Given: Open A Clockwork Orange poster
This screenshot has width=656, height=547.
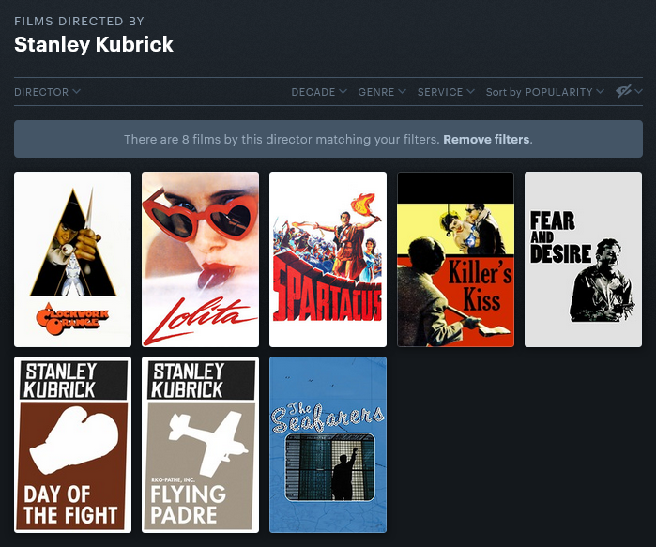Looking at the screenshot, I should pyautogui.click(x=73, y=259).
